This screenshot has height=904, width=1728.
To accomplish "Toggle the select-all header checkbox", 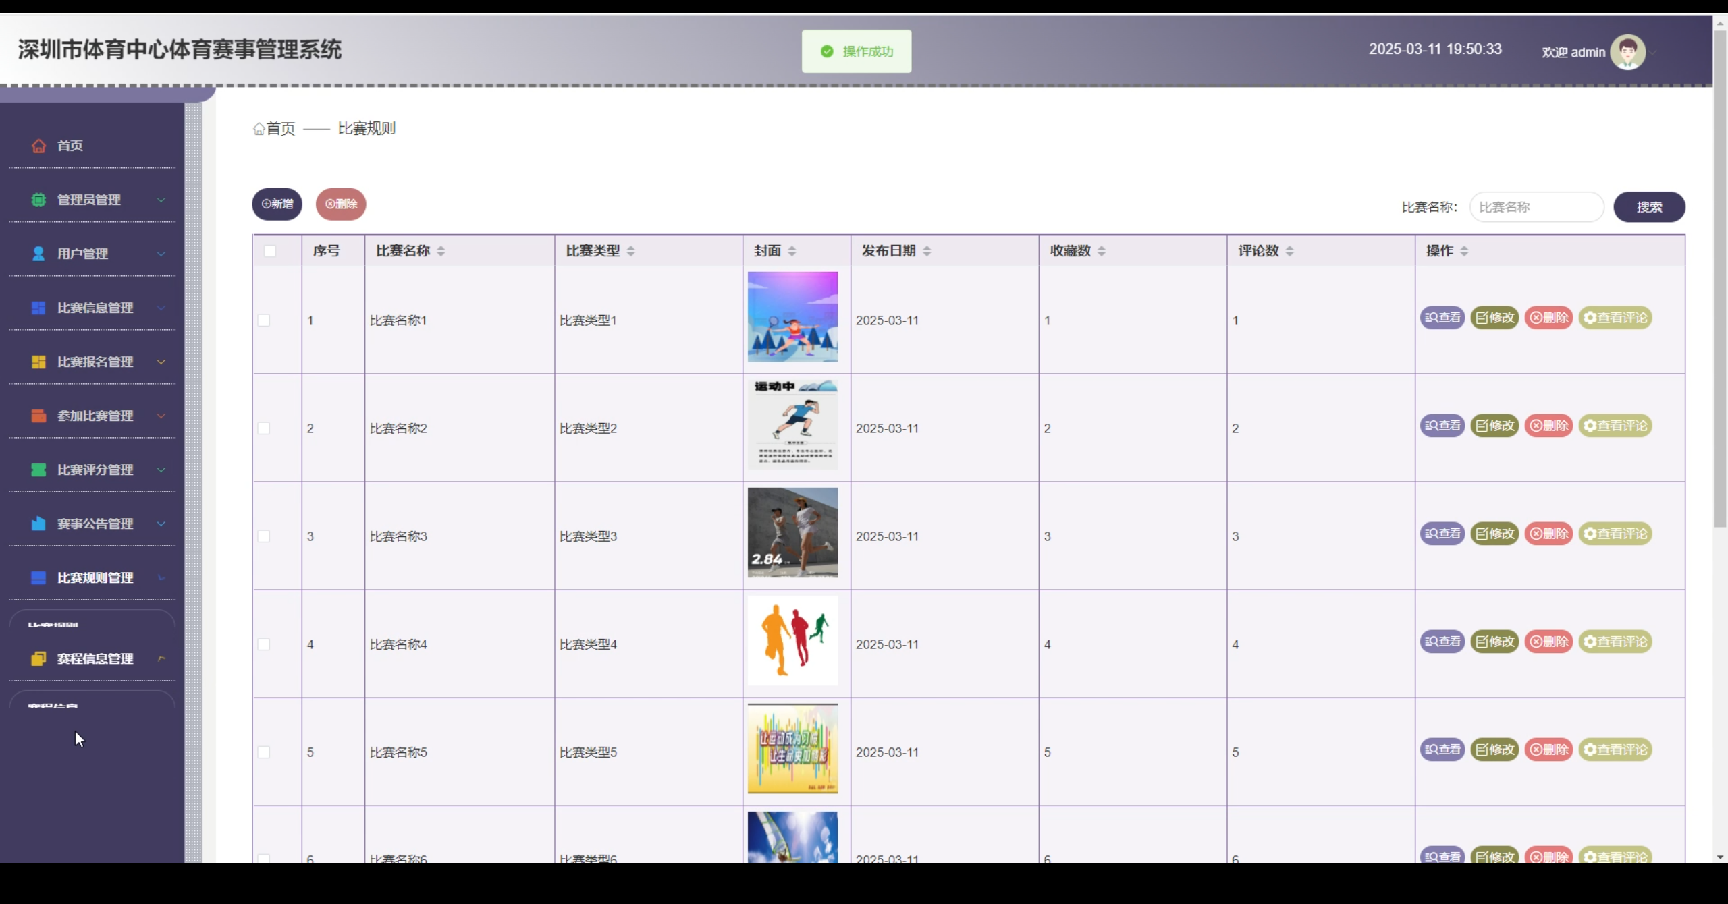I will (x=270, y=251).
